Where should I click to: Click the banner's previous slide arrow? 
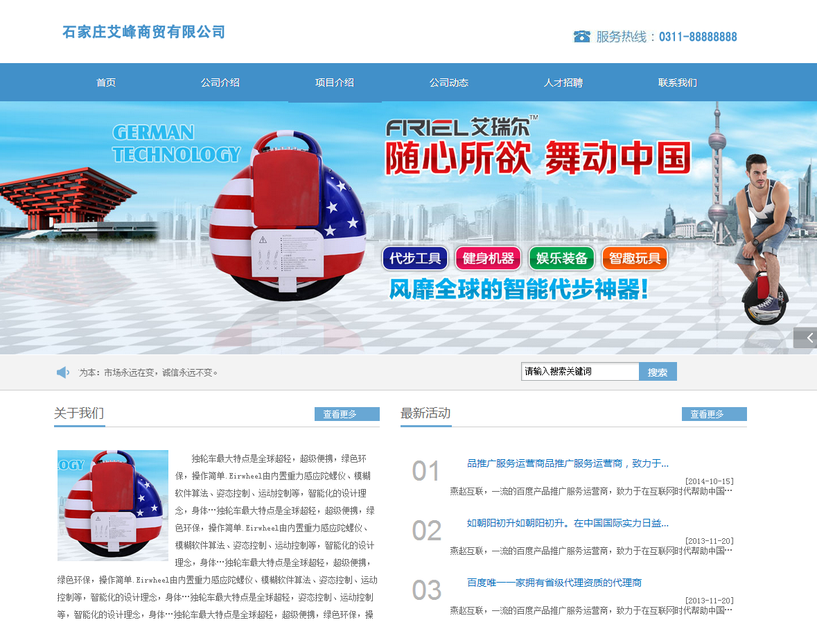point(805,338)
